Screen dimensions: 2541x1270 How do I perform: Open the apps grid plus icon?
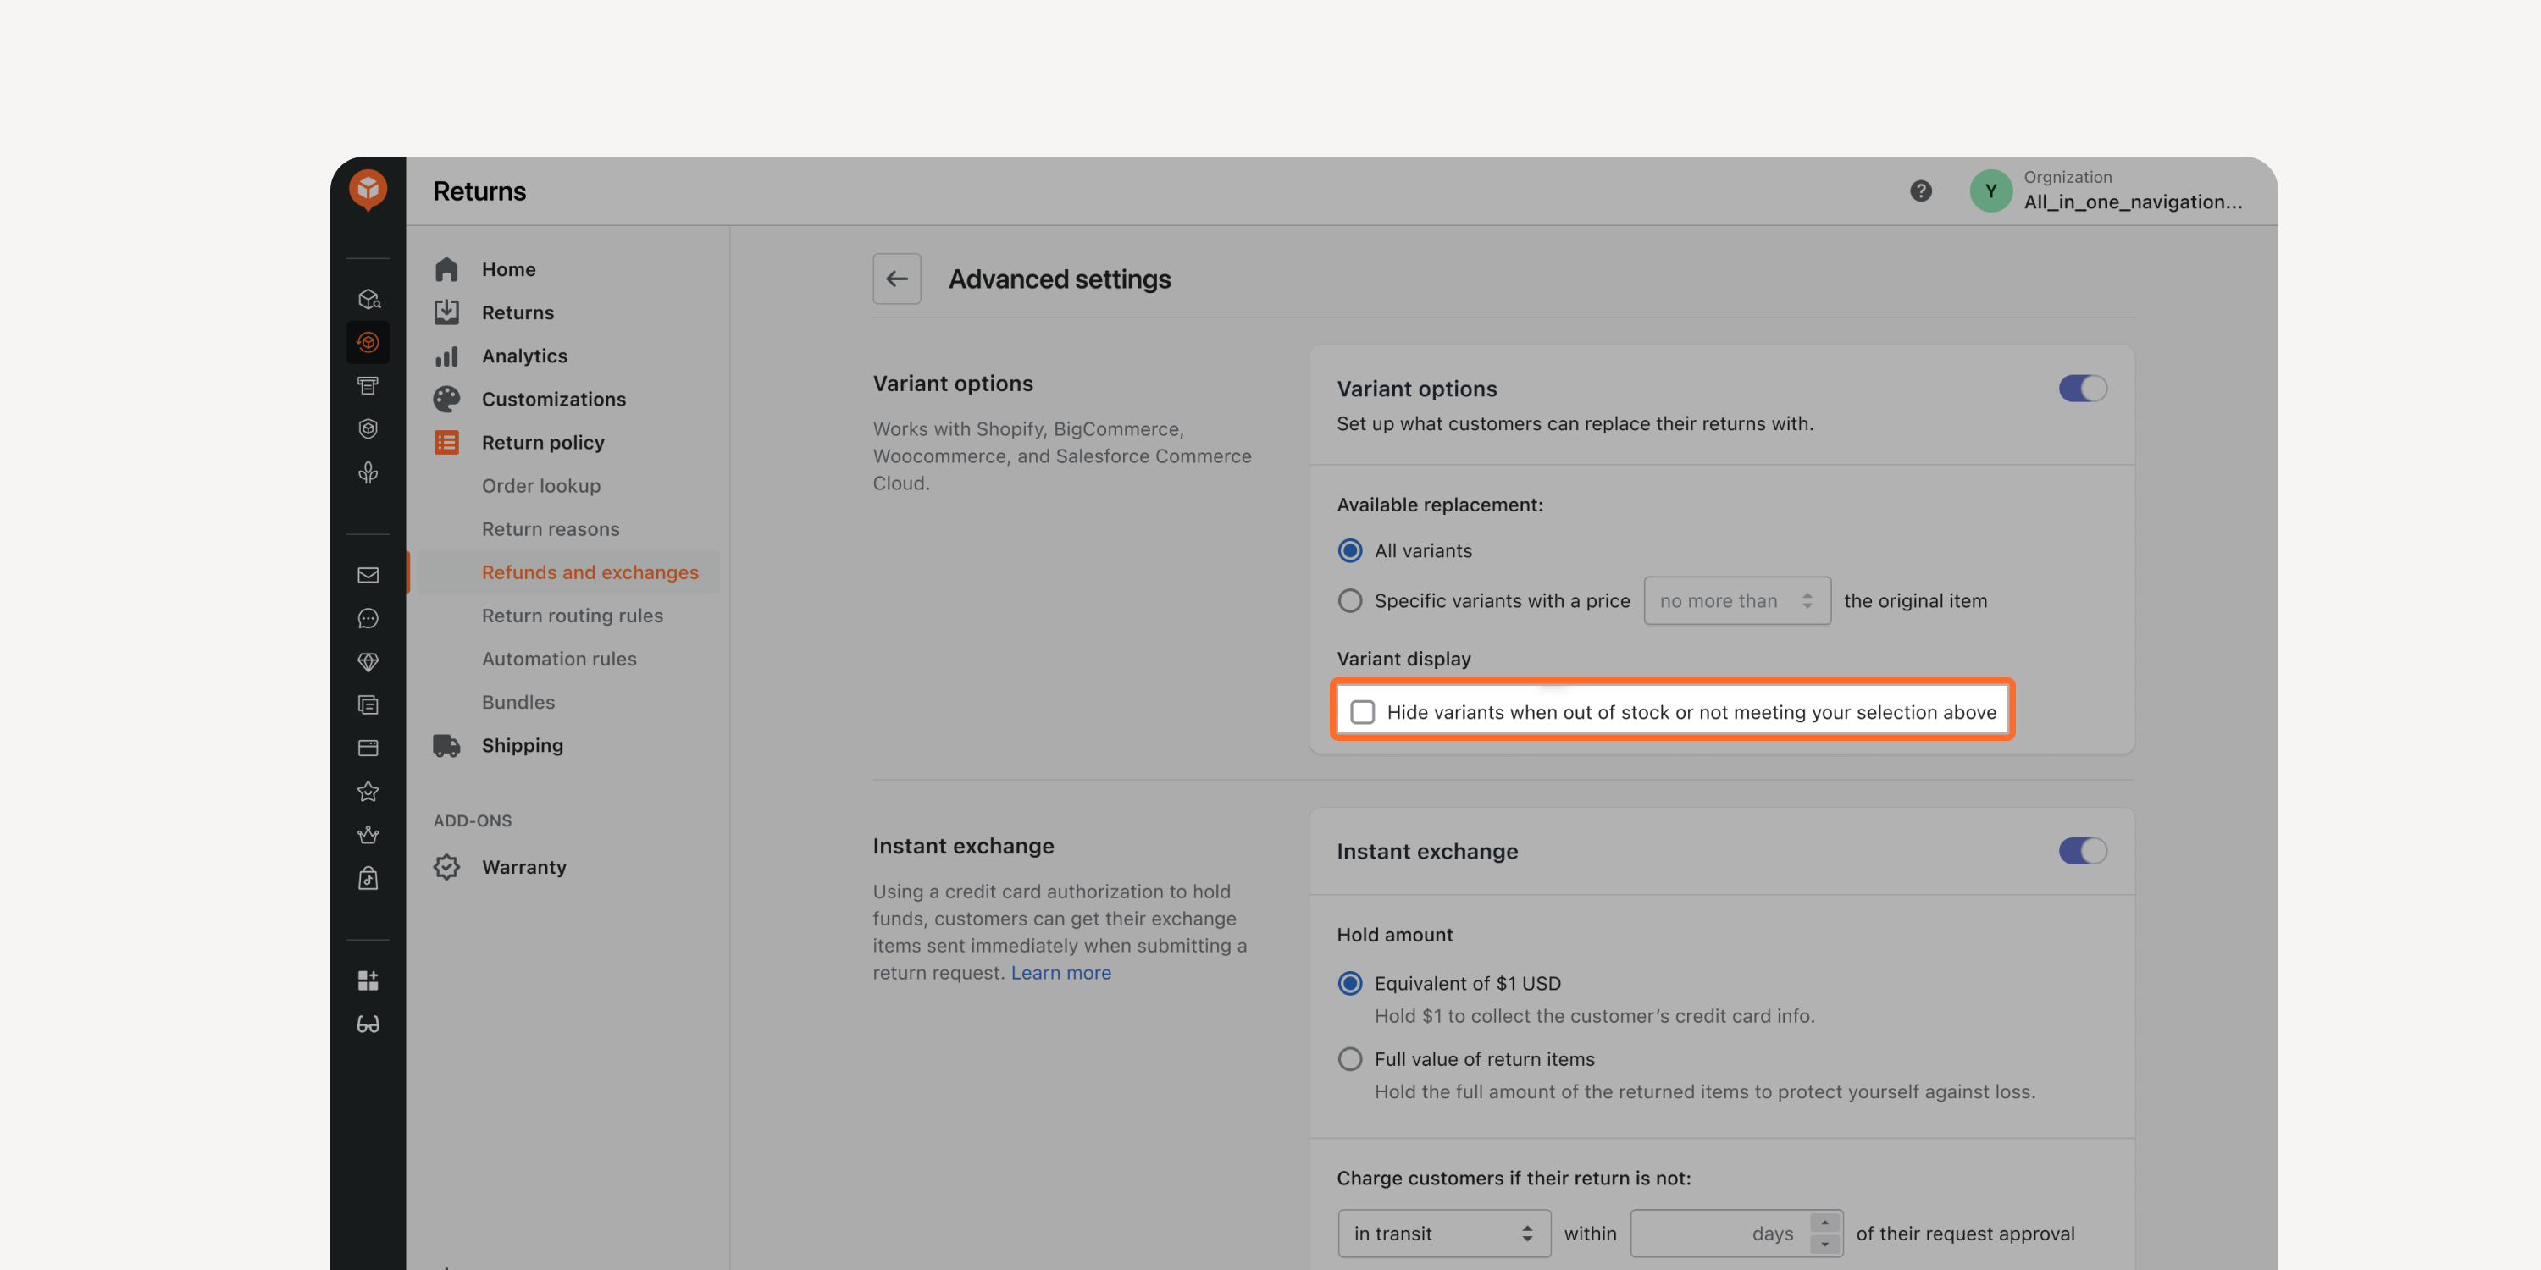pyautogui.click(x=368, y=980)
